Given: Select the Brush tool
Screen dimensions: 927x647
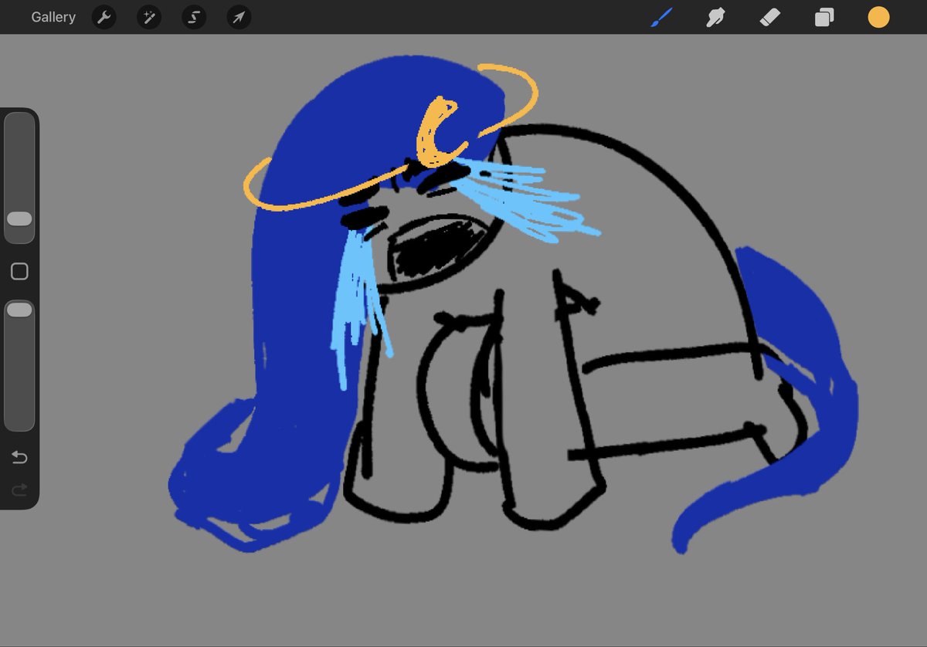Looking at the screenshot, I should tap(661, 17).
